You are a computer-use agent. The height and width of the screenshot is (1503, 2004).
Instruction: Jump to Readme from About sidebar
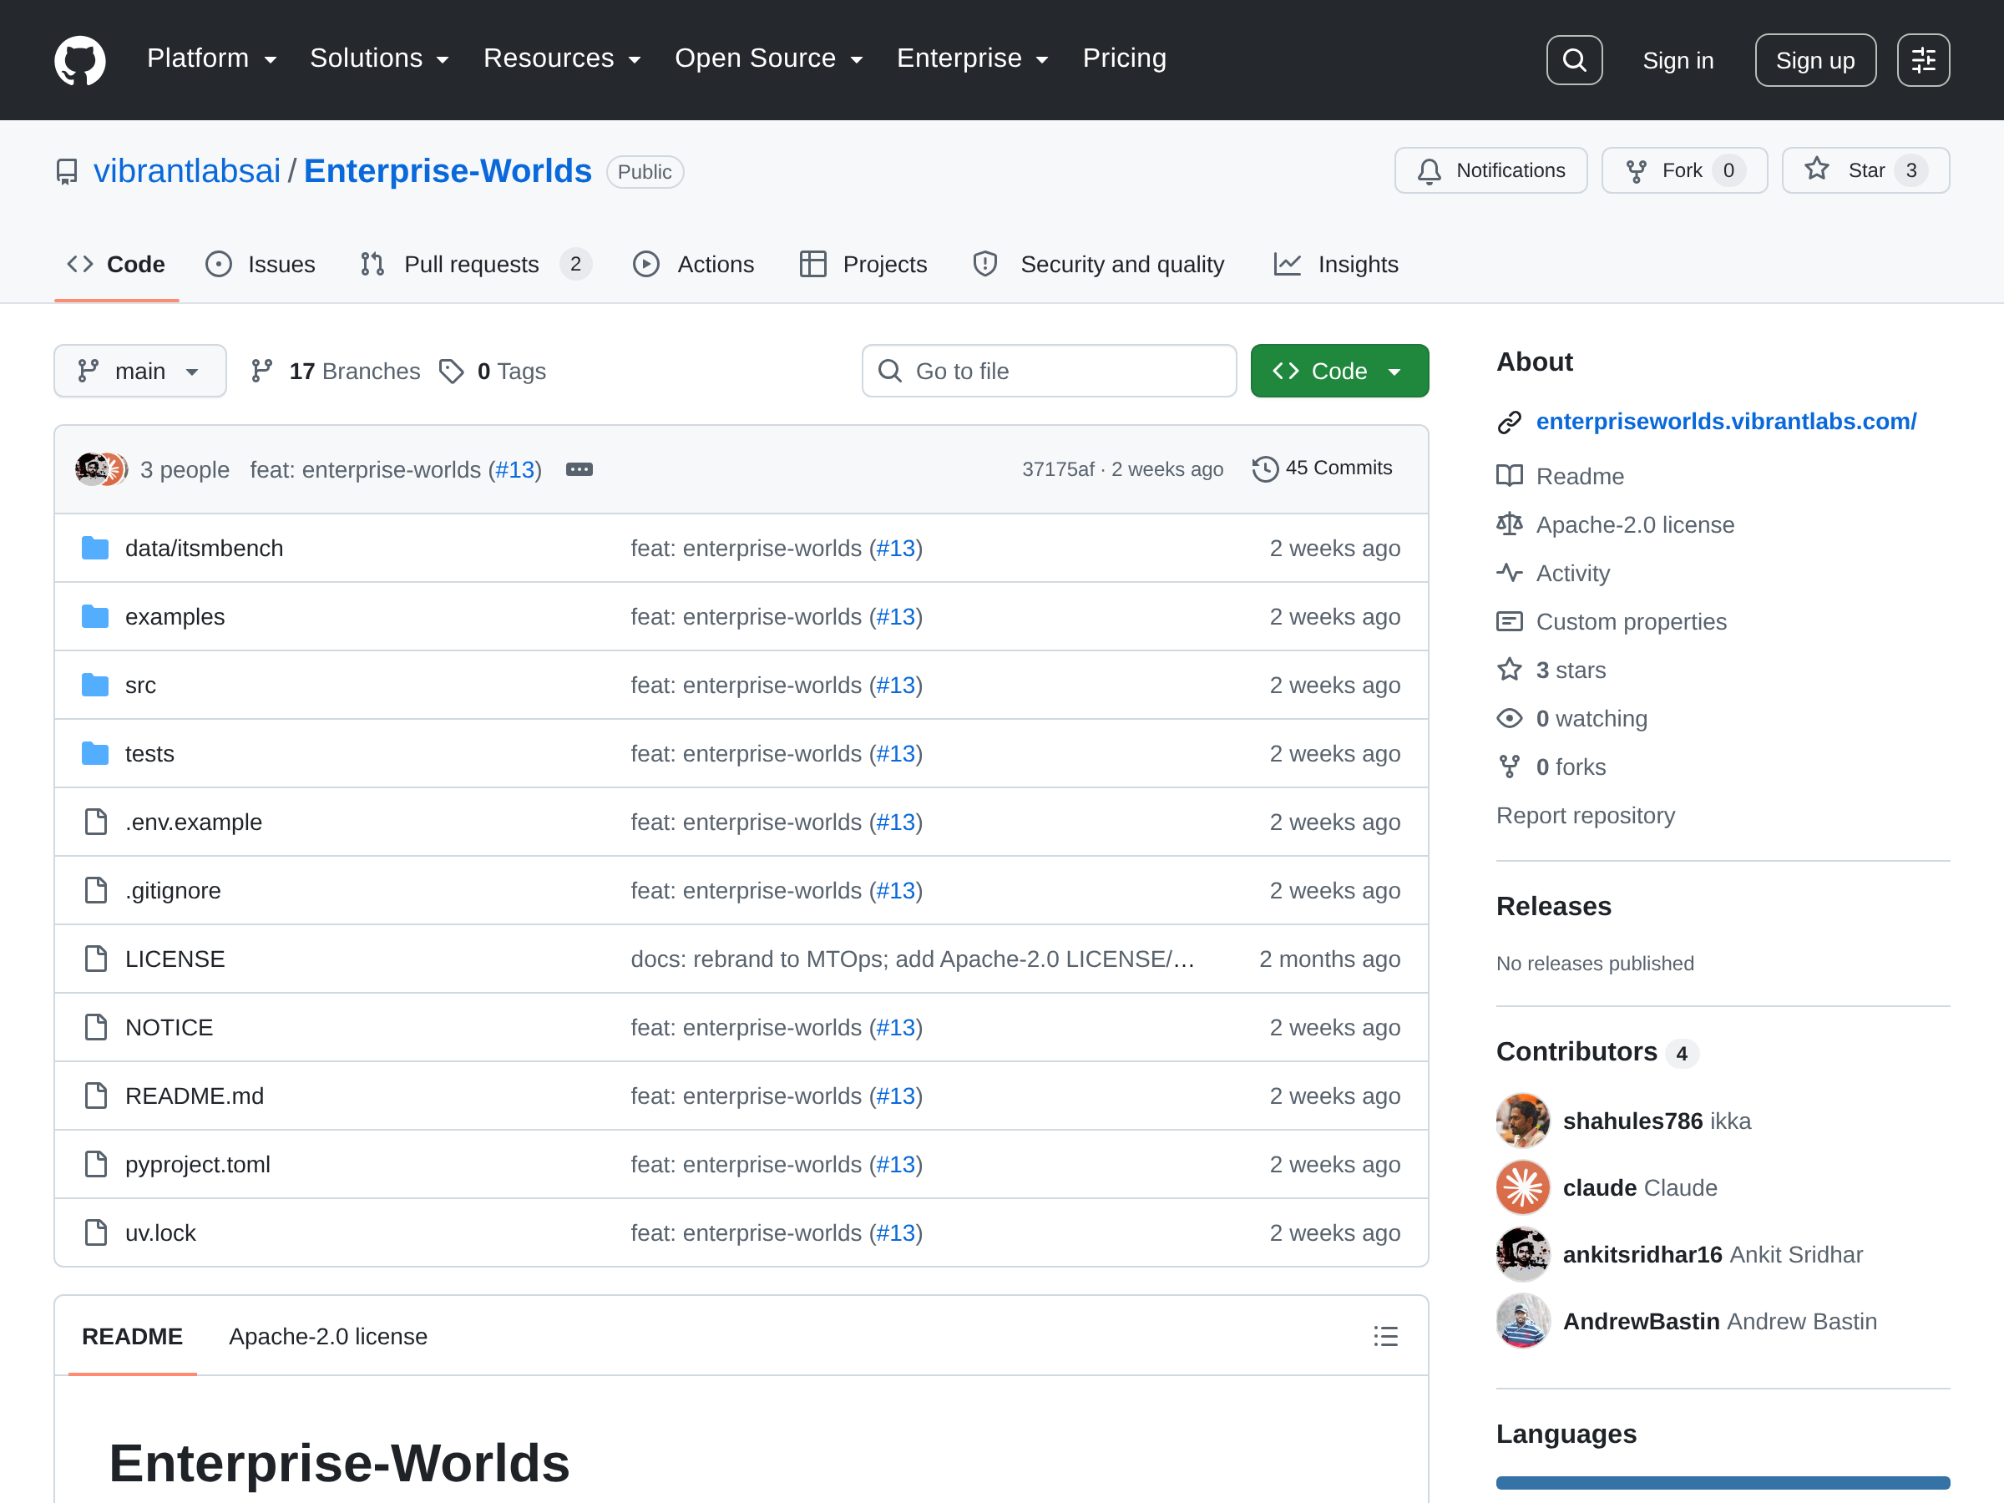[x=1580, y=477]
